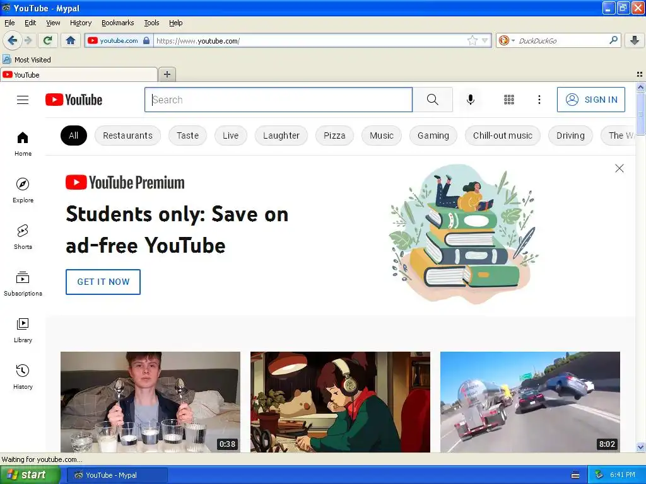Select the Live filter chip
This screenshot has width=646, height=484.
point(230,135)
